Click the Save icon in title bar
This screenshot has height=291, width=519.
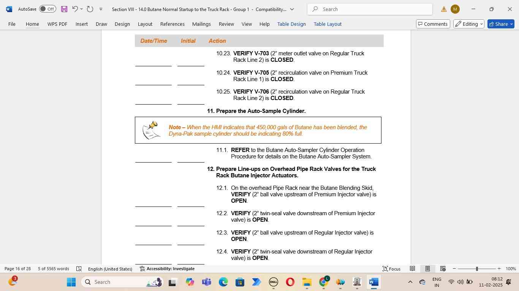coord(64,9)
